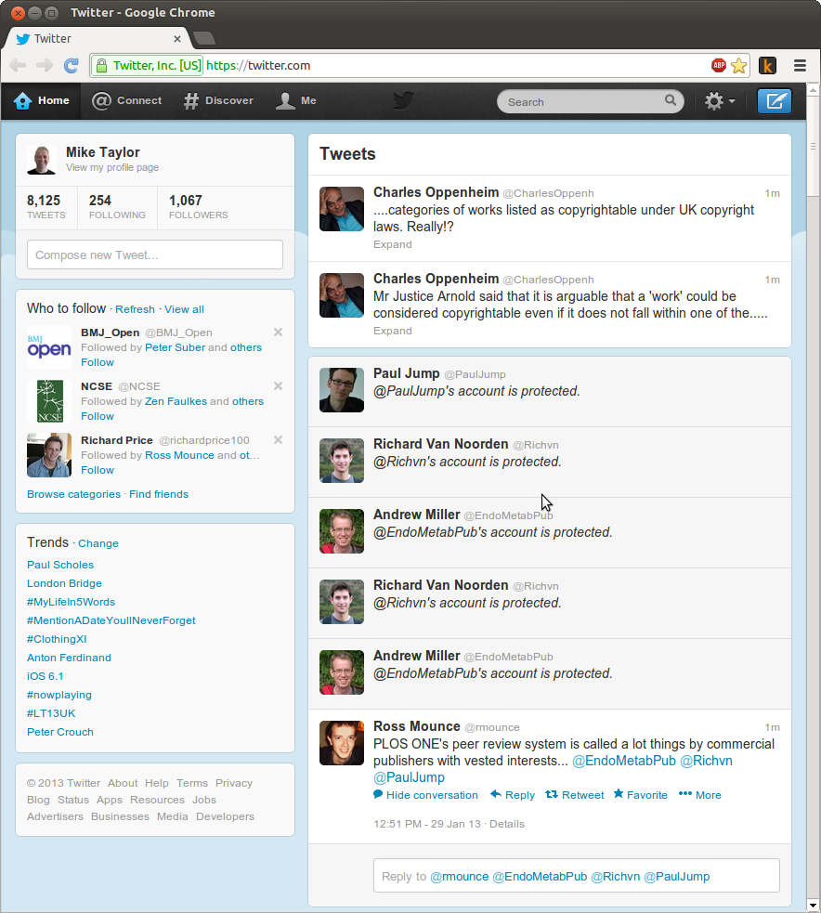Change the Trends location
The image size is (821, 913).
98,543
